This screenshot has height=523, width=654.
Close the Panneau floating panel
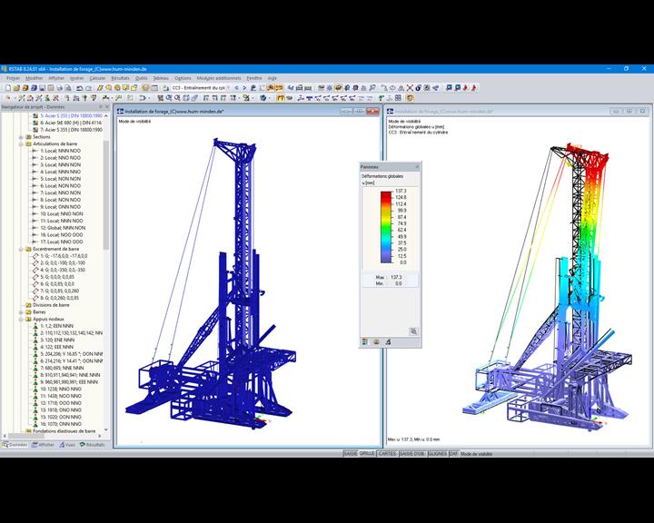tap(417, 167)
